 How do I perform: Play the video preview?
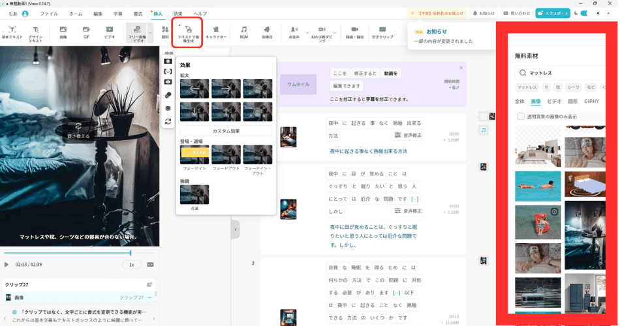7,265
